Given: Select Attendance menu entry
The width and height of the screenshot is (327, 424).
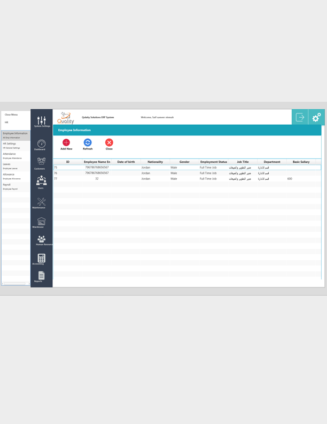Looking at the screenshot, I should pyautogui.click(x=15, y=156).
